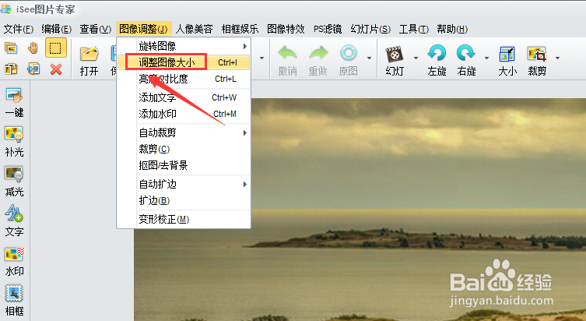Rotate right with 右旋 icon
Viewport: 586px width, 321px height.
[466, 61]
